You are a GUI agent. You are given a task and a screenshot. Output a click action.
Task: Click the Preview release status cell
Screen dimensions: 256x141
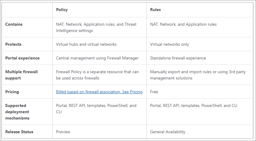(x=63, y=132)
